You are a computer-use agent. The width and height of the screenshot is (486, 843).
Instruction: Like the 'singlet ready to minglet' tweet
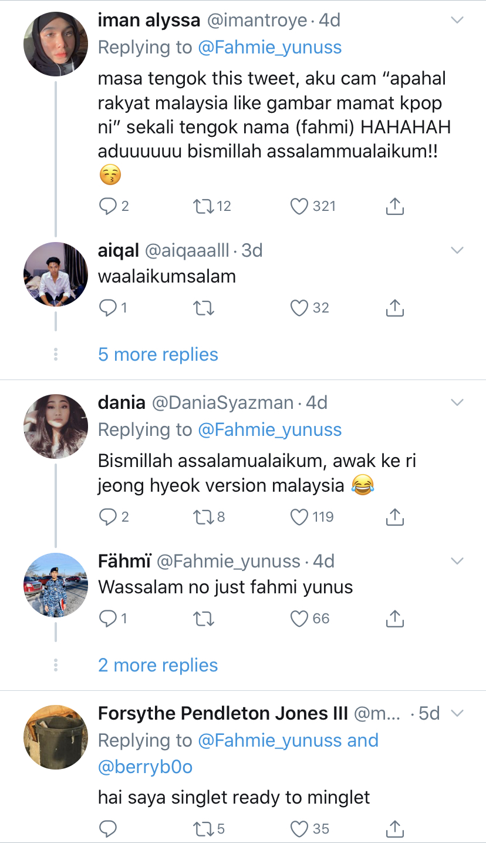click(300, 829)
